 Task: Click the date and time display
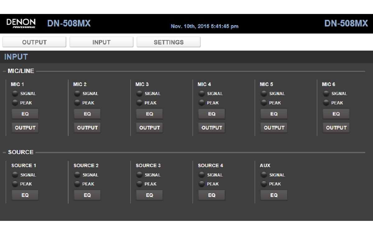coord(205,26)
